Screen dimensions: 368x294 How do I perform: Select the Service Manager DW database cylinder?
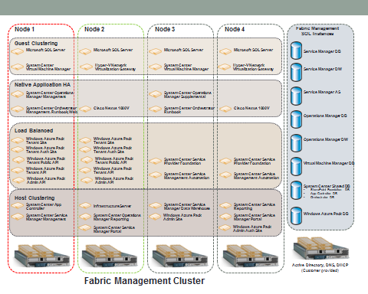pyautogui.click(x=296, y=72)
